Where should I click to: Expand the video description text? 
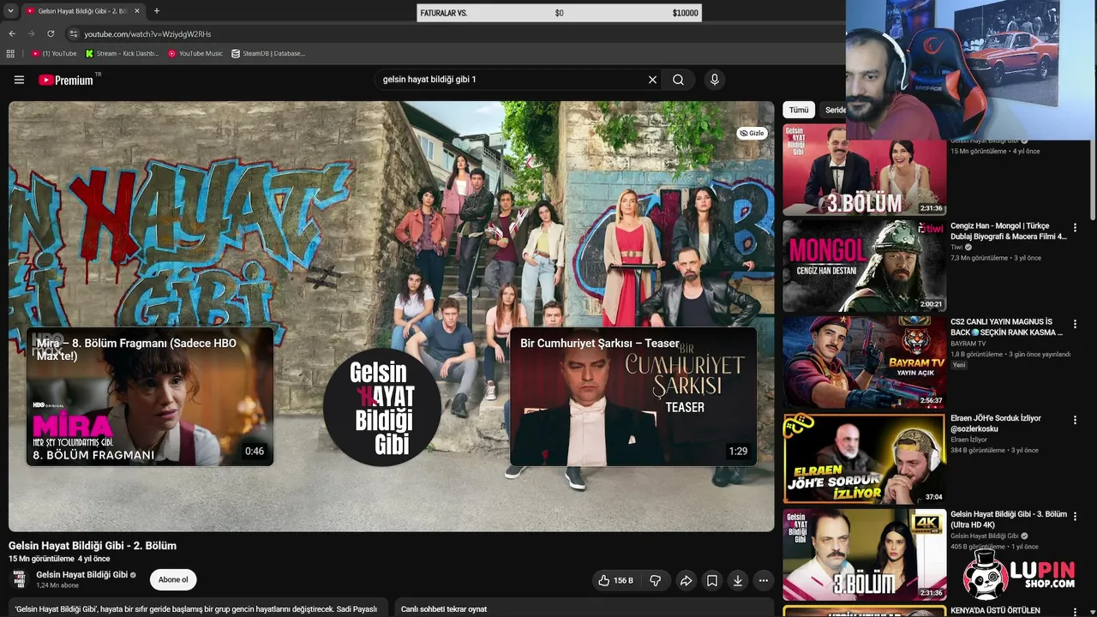tap(196, 609)
